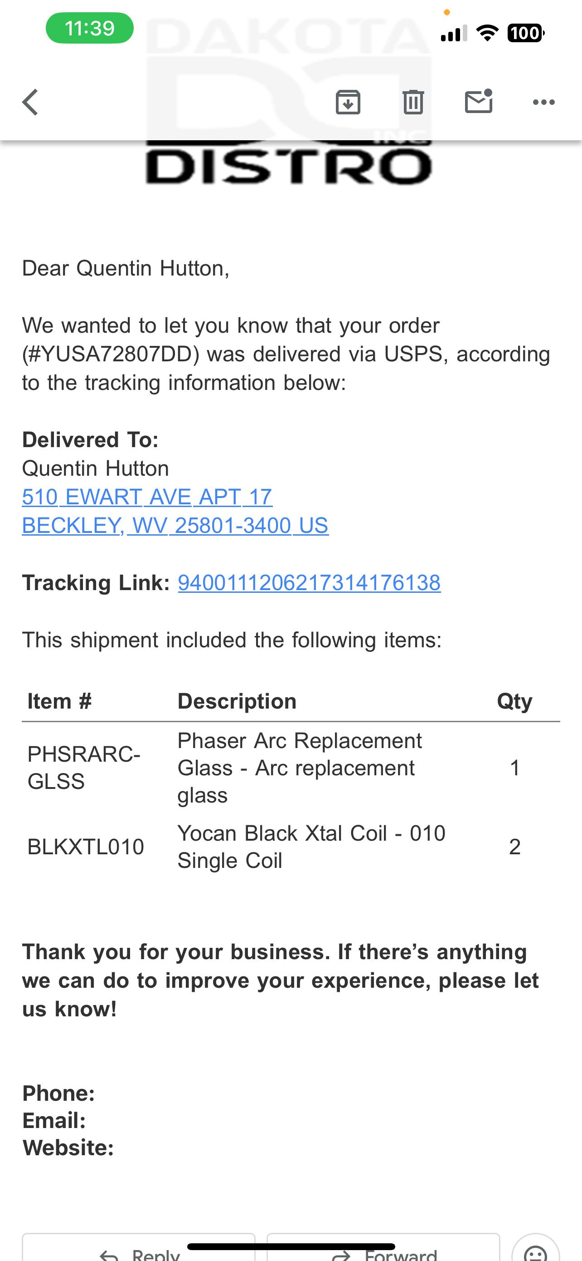Archive this email with the archive icon
This screenshot has width=582, height=1261.
point(348,102)
